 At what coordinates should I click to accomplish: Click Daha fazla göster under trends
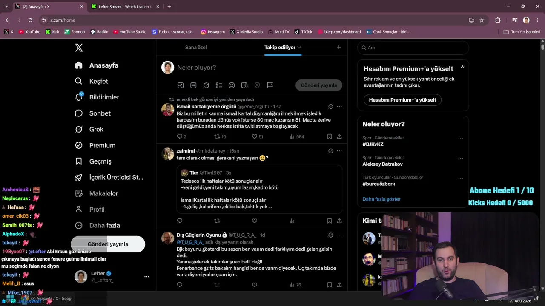click(x=381, y=199)
